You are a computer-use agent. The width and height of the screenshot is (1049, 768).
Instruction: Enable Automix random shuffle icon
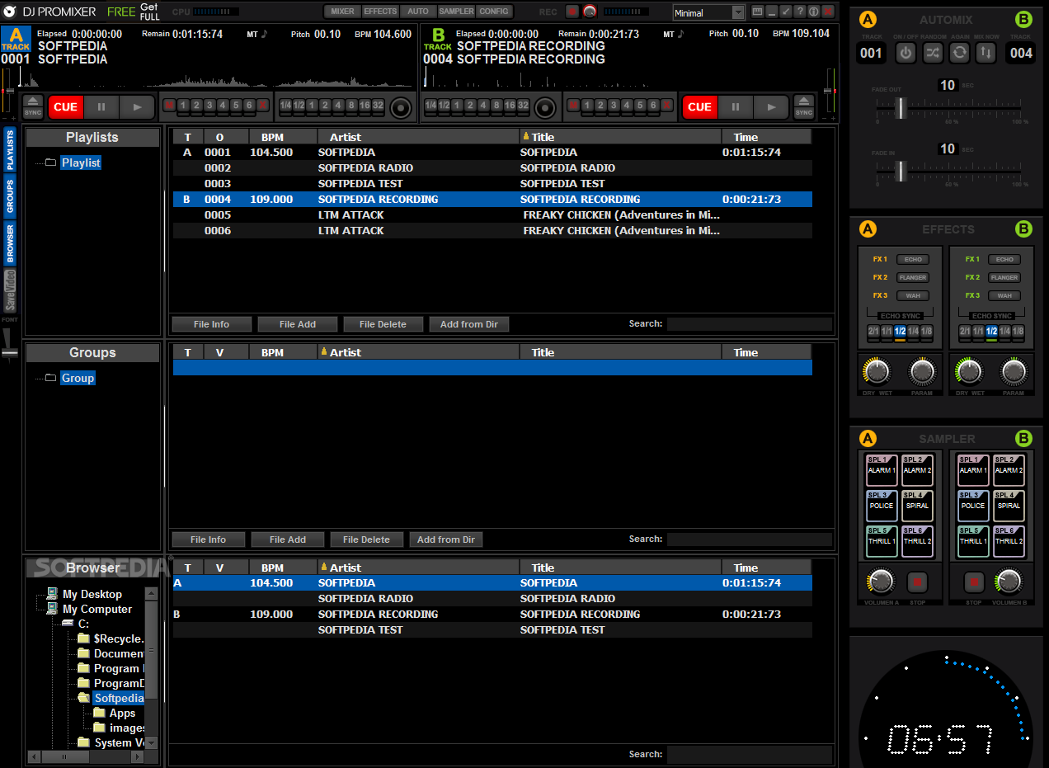933,53
